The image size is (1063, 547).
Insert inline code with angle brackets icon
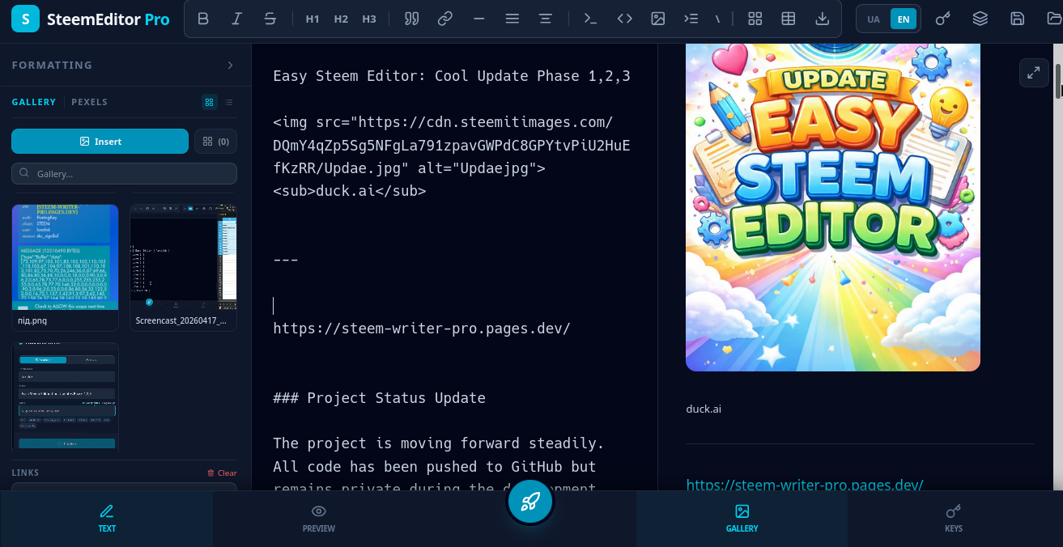point(624,19)
